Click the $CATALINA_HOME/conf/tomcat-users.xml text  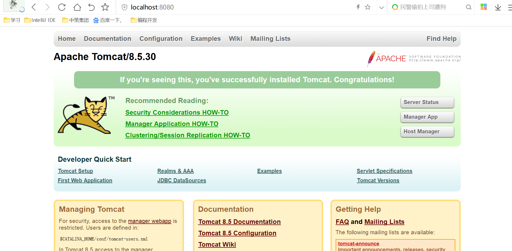(104, 239)
